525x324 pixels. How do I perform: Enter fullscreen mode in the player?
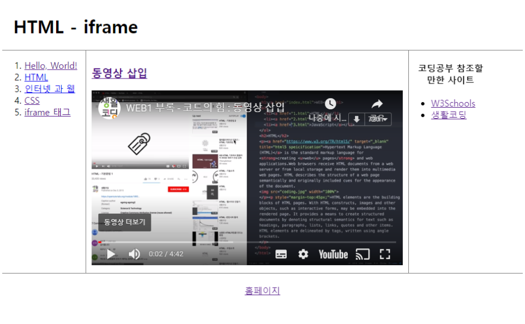click(x=385, y=254)
